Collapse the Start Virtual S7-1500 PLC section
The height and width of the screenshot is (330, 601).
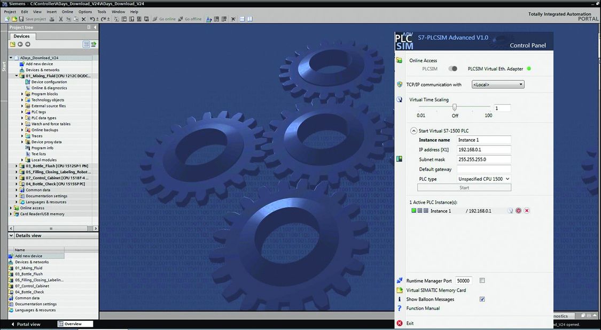413,131
